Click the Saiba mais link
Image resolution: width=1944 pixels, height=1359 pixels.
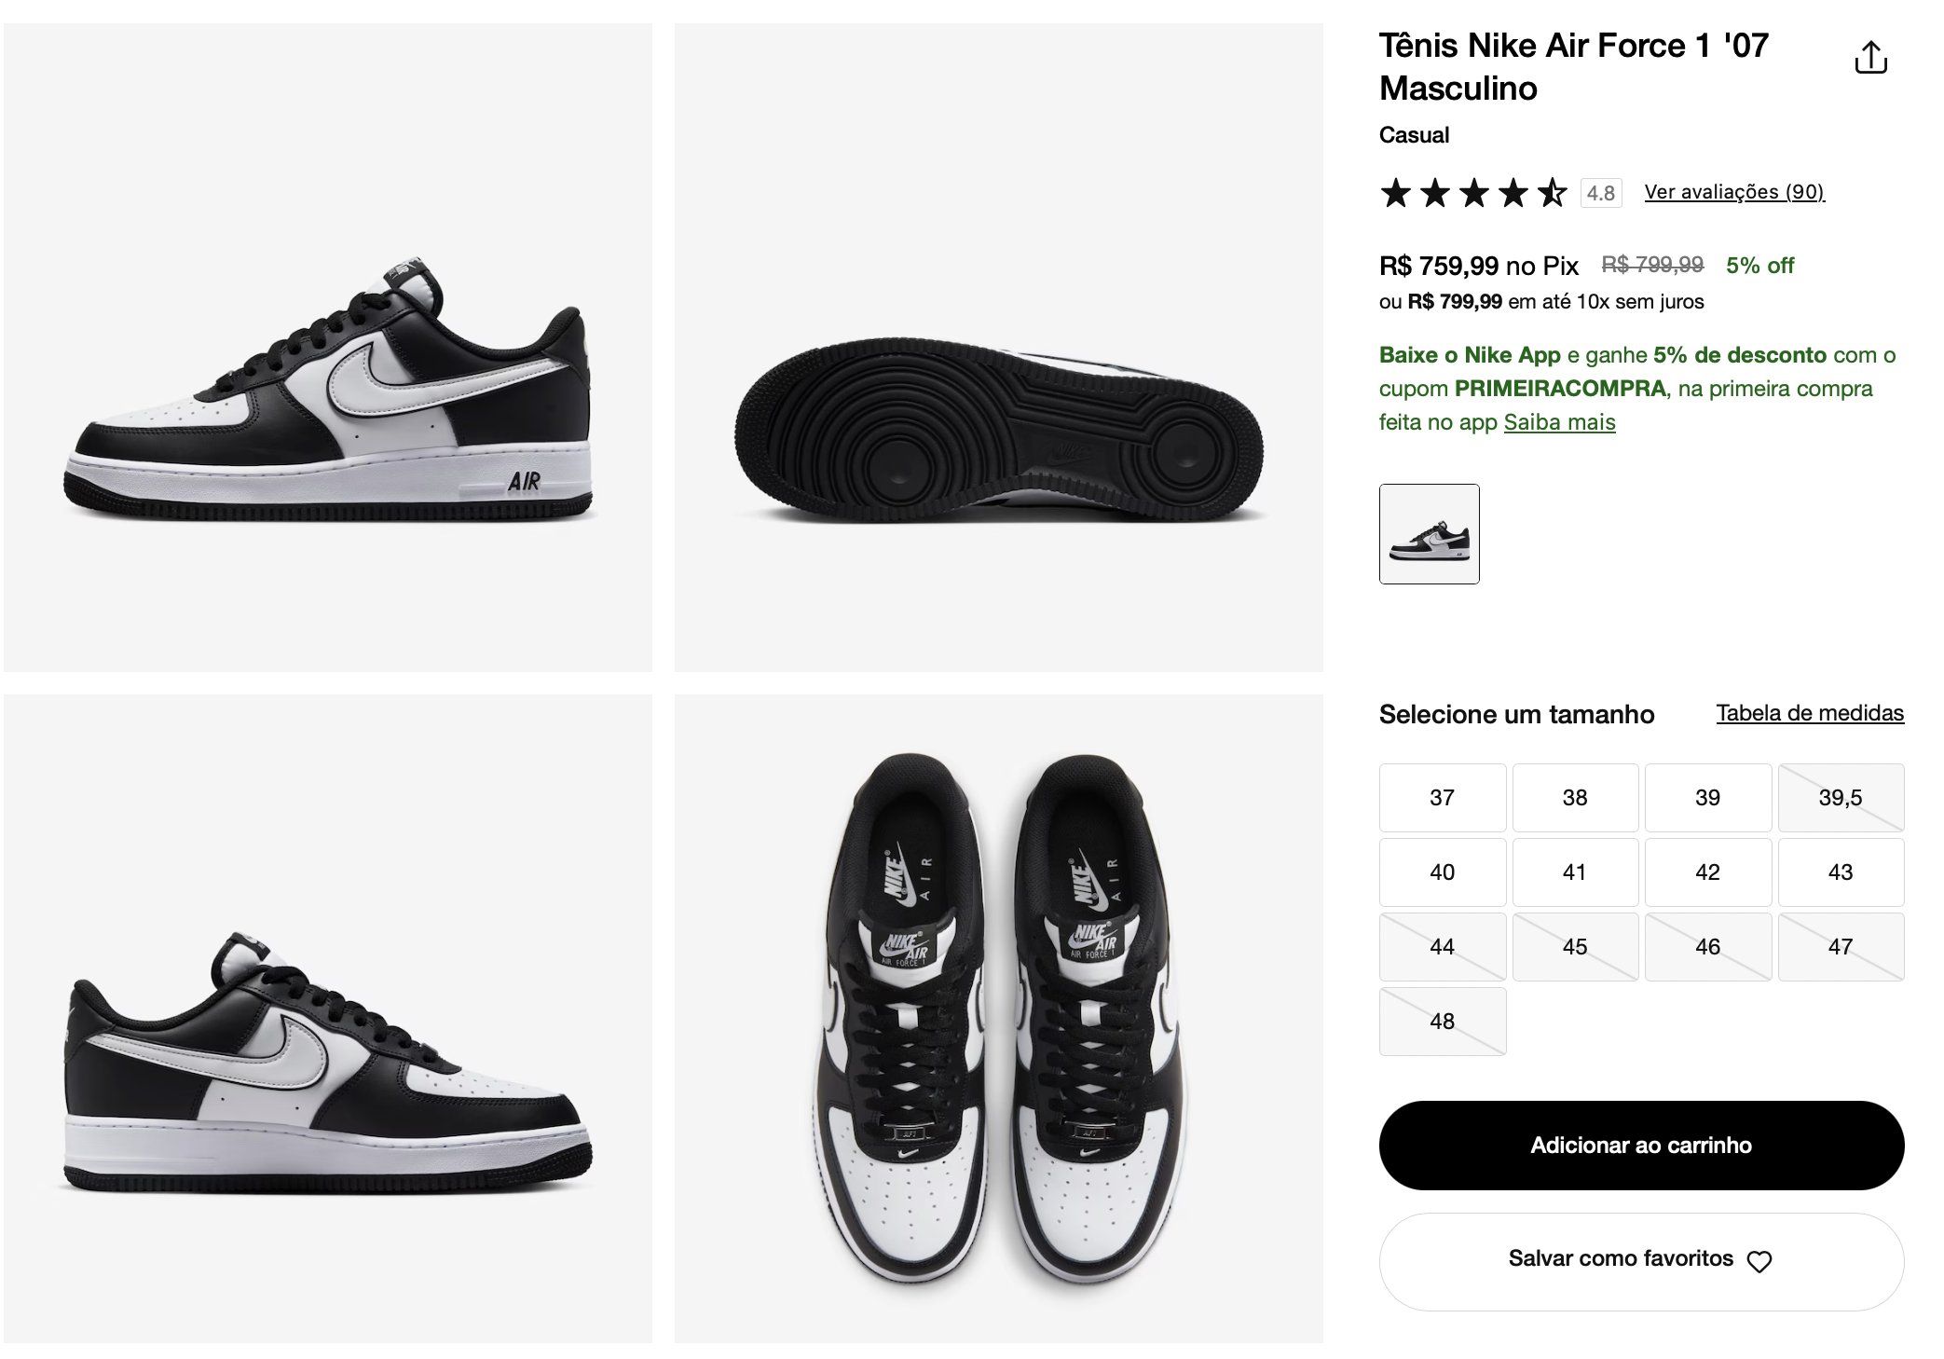point(1559,422)
